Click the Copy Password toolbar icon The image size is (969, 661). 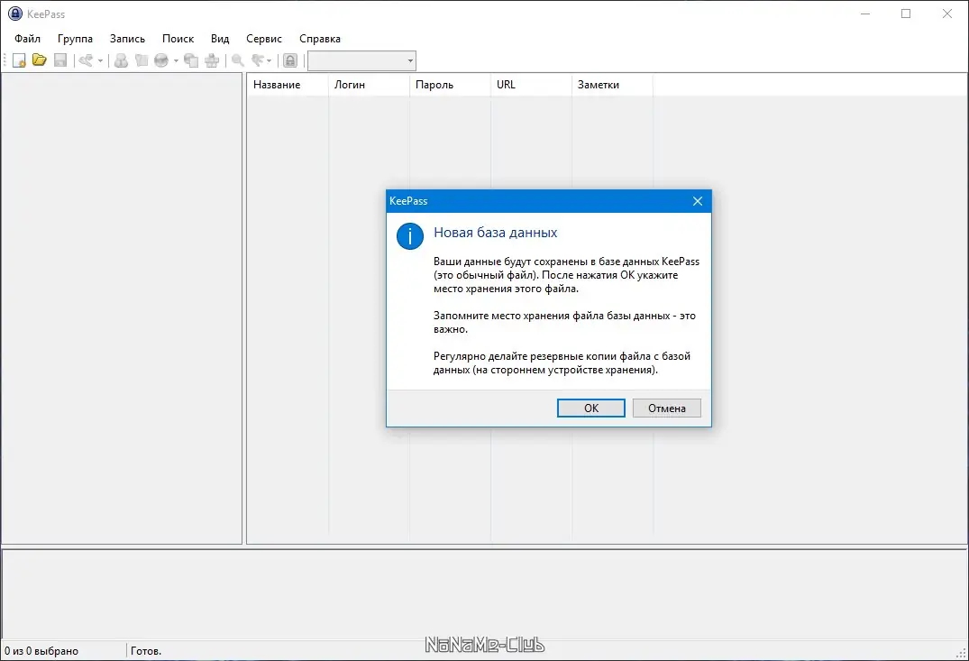(142, 60)
